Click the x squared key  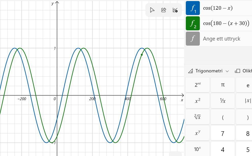(x=198, y=101)
